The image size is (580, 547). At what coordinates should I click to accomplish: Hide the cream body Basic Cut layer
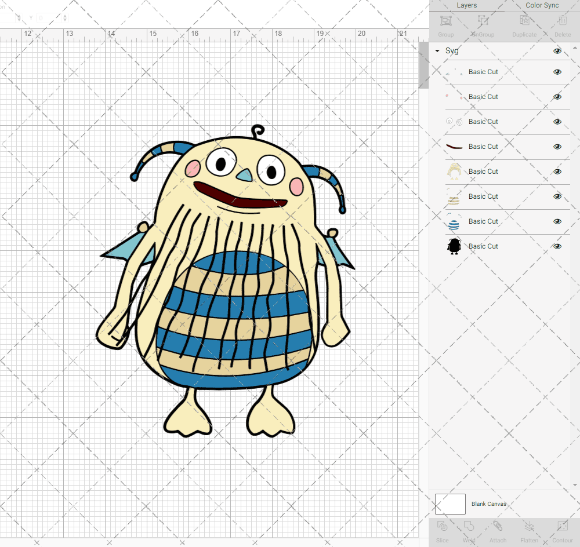coord(557,172)
